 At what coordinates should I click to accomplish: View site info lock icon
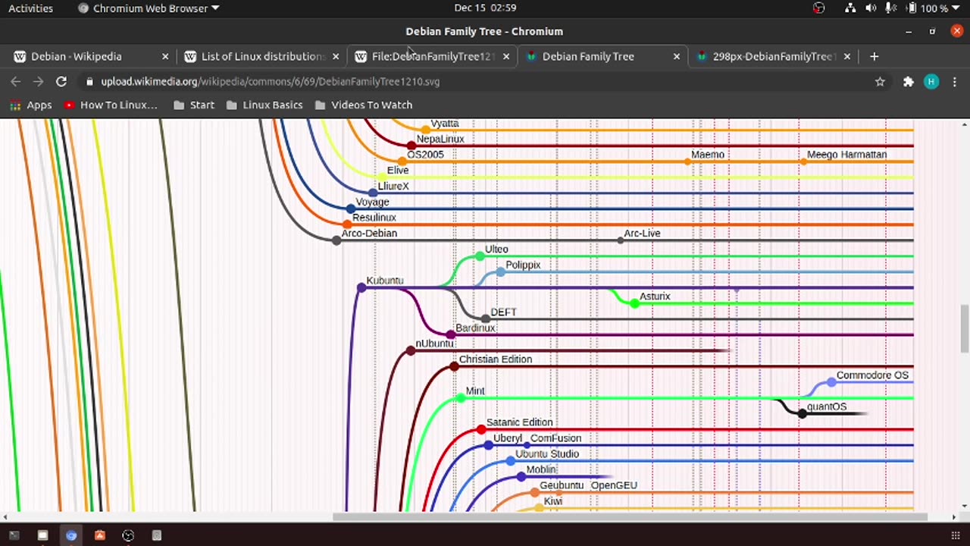89,81
